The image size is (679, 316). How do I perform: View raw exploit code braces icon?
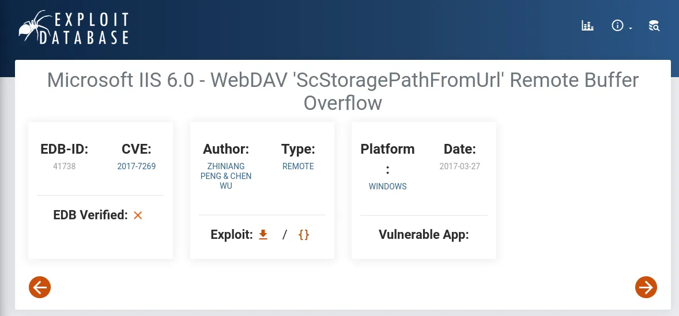click(x=304, y=234)
